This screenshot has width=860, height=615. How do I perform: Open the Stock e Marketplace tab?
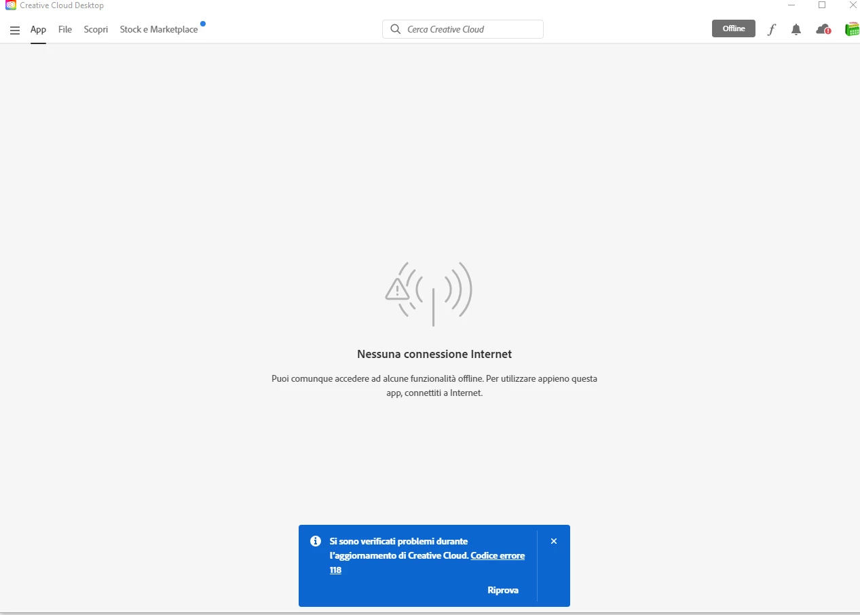[x=159, y=29]
